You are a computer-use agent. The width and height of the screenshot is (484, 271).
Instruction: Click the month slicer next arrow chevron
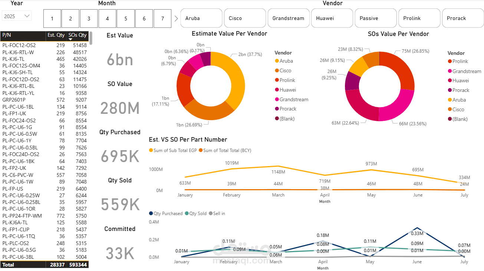(176, 18)
